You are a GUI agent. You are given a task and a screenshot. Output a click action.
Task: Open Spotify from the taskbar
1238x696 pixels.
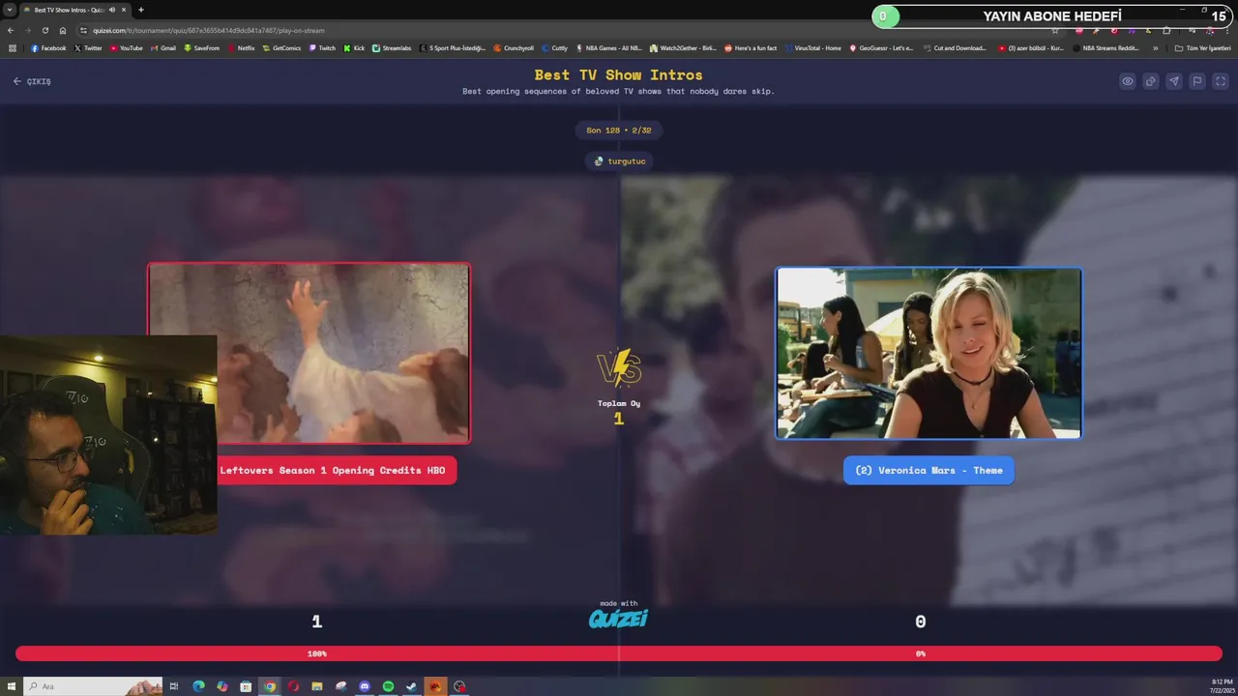[388, 686]
